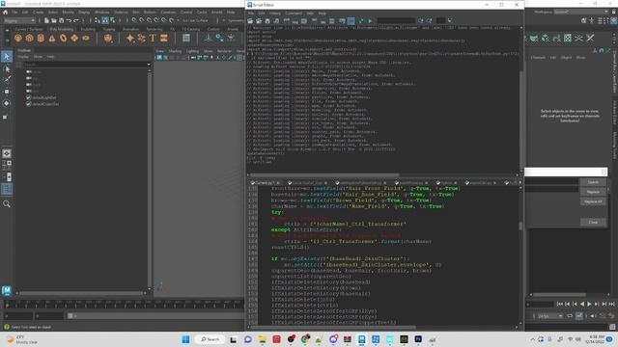Create a polygon cylinder from shelf
The image size is (618, 347).
point(41,39)
